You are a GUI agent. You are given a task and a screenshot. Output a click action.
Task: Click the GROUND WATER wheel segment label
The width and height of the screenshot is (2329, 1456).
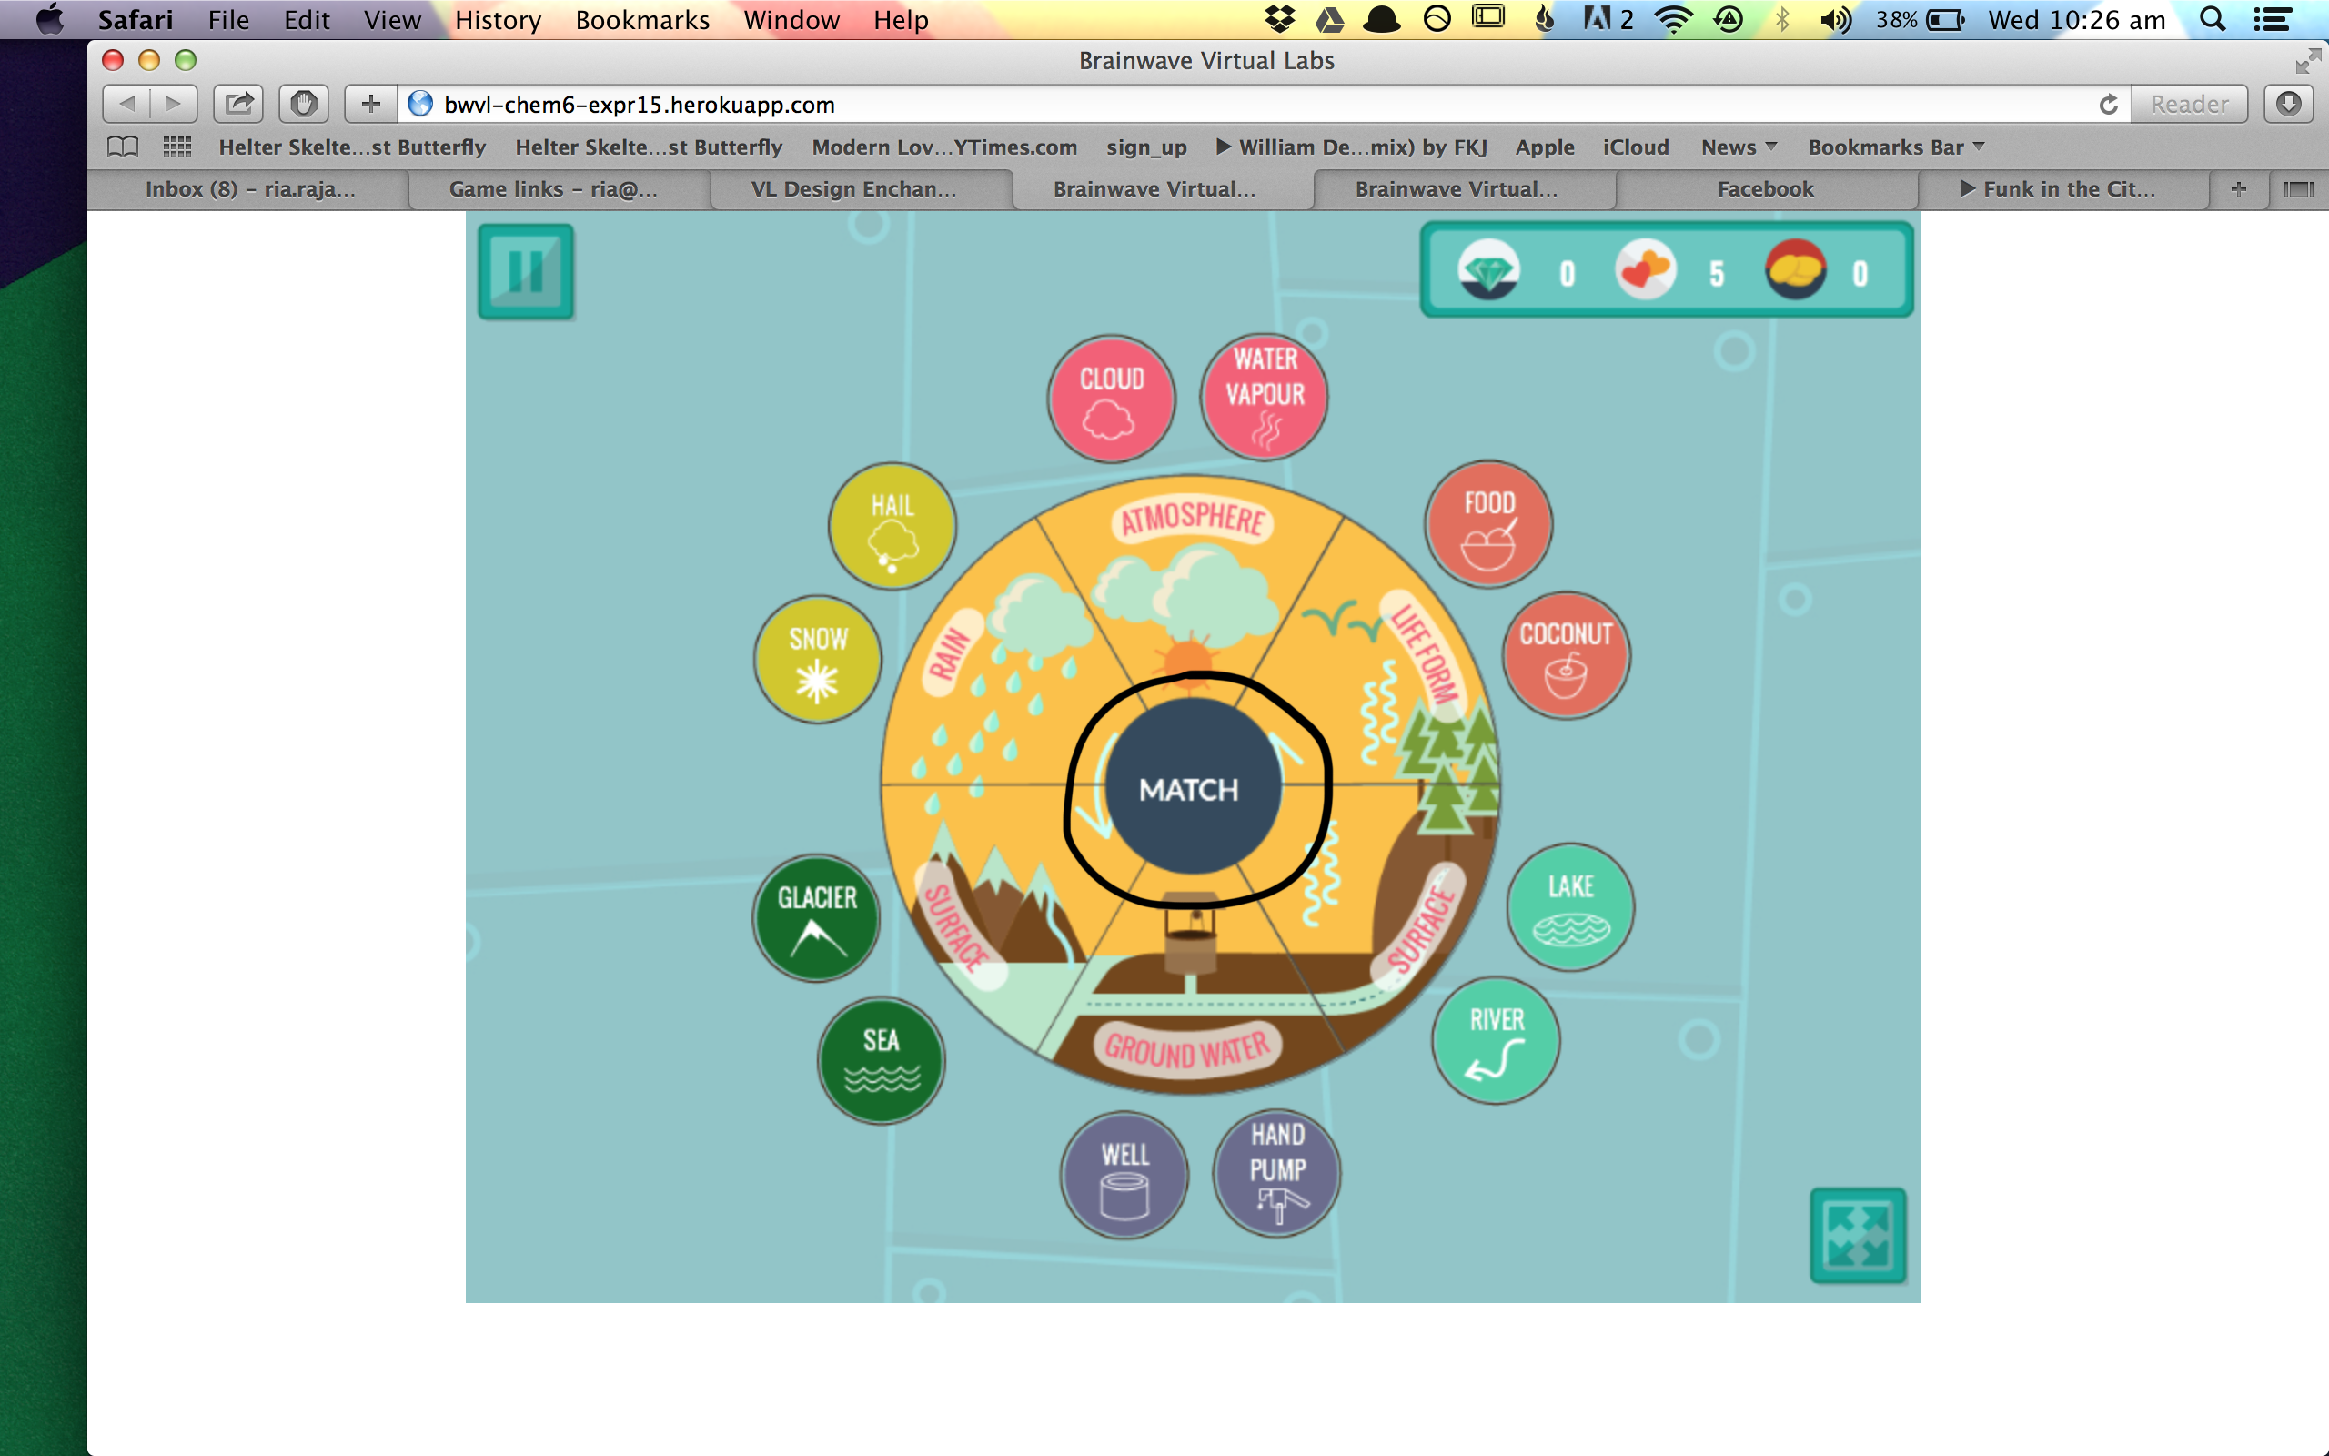(x=1187, y=1048)
